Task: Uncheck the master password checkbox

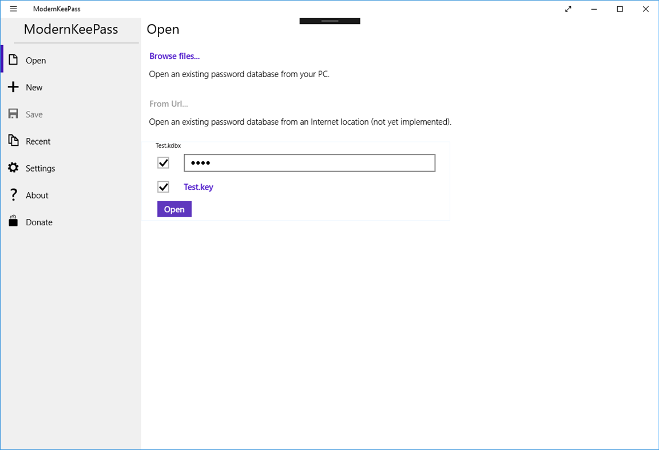Action: [163, 162]
